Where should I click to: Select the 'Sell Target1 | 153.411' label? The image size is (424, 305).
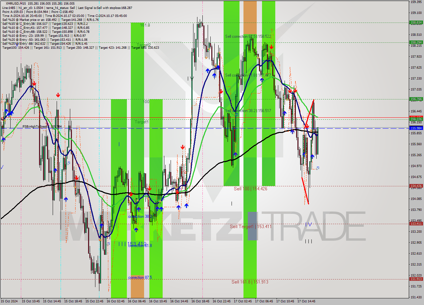[251, 226]
